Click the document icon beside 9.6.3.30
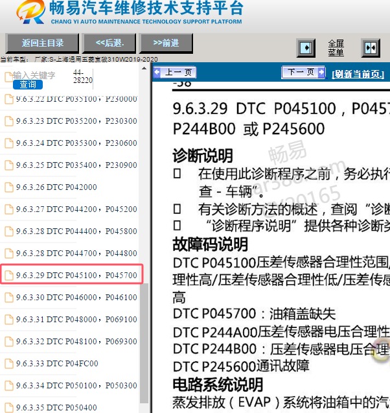Image resolution: width=390 pixels, height=413 pixels. click(9, 298)
